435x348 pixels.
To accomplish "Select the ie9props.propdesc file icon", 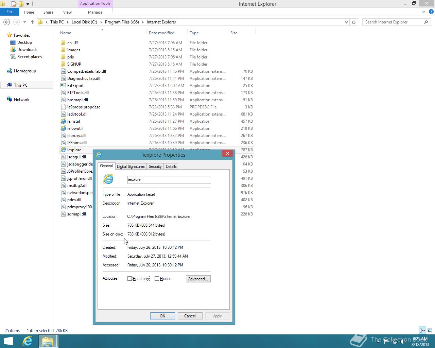I will pyautogui.click(x=63, y=107).
